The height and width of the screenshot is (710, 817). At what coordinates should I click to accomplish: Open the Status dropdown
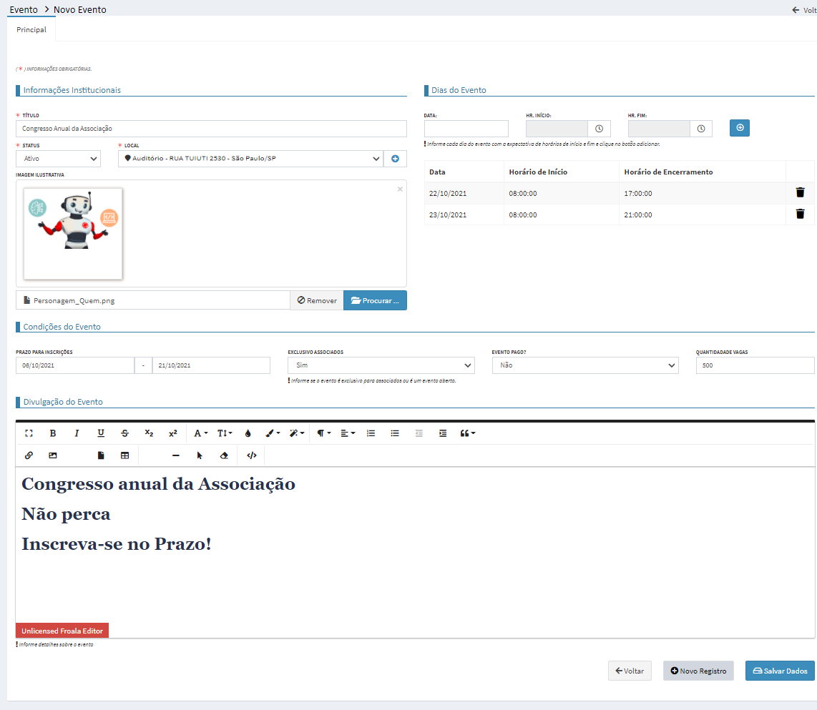(x=58, y=159)
